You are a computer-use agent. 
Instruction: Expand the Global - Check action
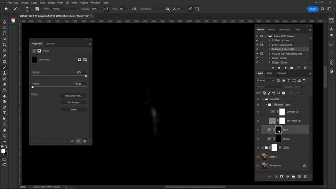(269, 58)
